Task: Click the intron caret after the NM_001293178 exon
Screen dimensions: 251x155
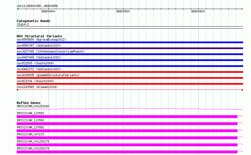Action: (x=240, y=144)
